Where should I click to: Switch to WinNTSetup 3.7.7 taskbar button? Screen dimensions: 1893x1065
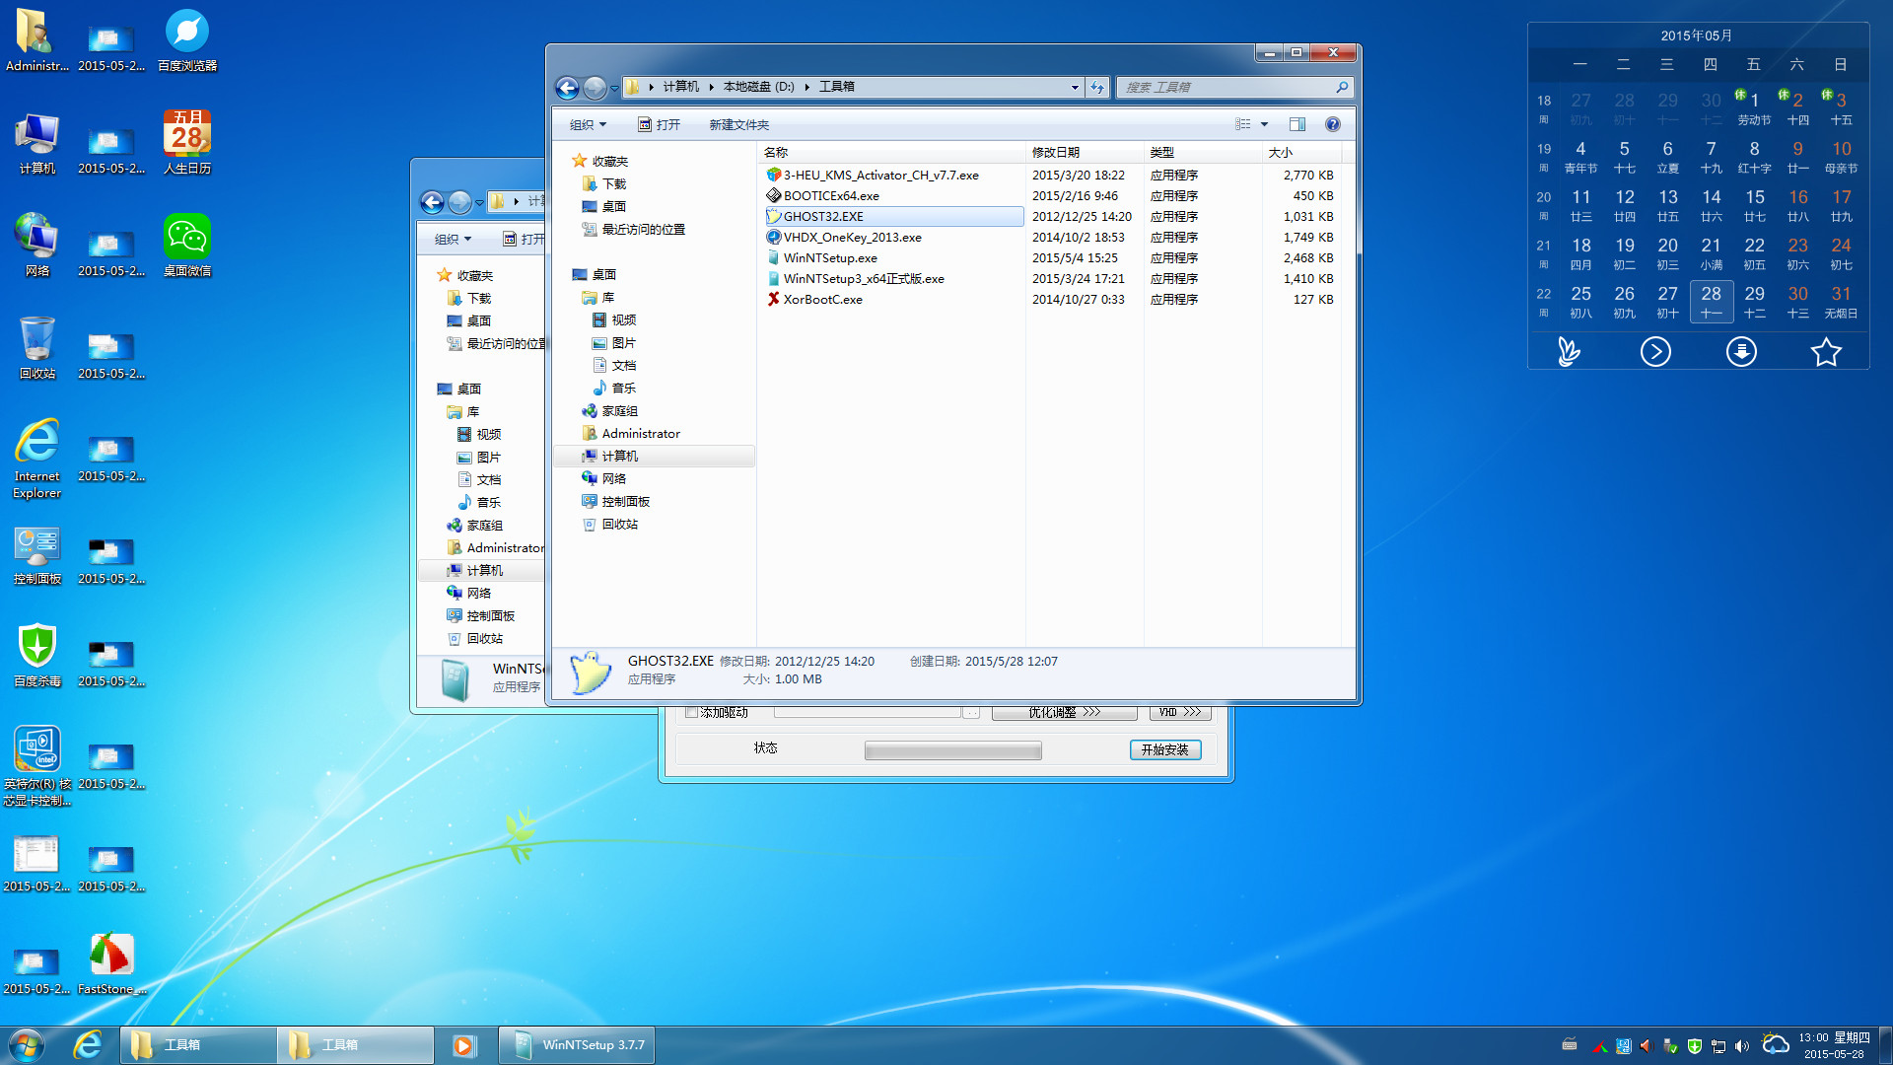point(577,1045)
